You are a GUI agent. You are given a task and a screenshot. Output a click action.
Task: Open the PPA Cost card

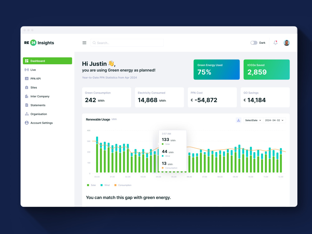[x=212, y=97]
